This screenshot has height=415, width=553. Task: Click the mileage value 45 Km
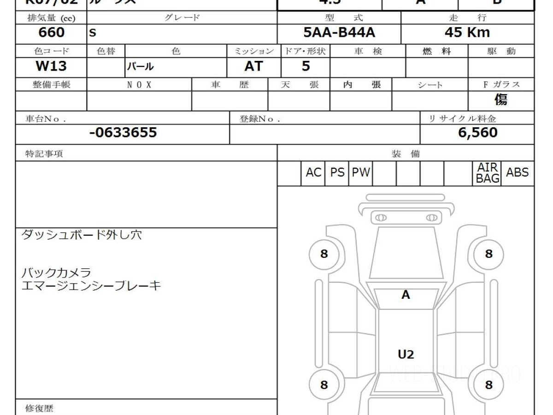(467, 33)
